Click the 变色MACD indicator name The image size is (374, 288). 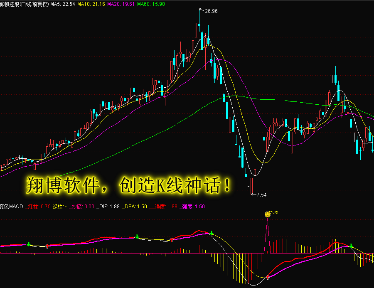12,207
